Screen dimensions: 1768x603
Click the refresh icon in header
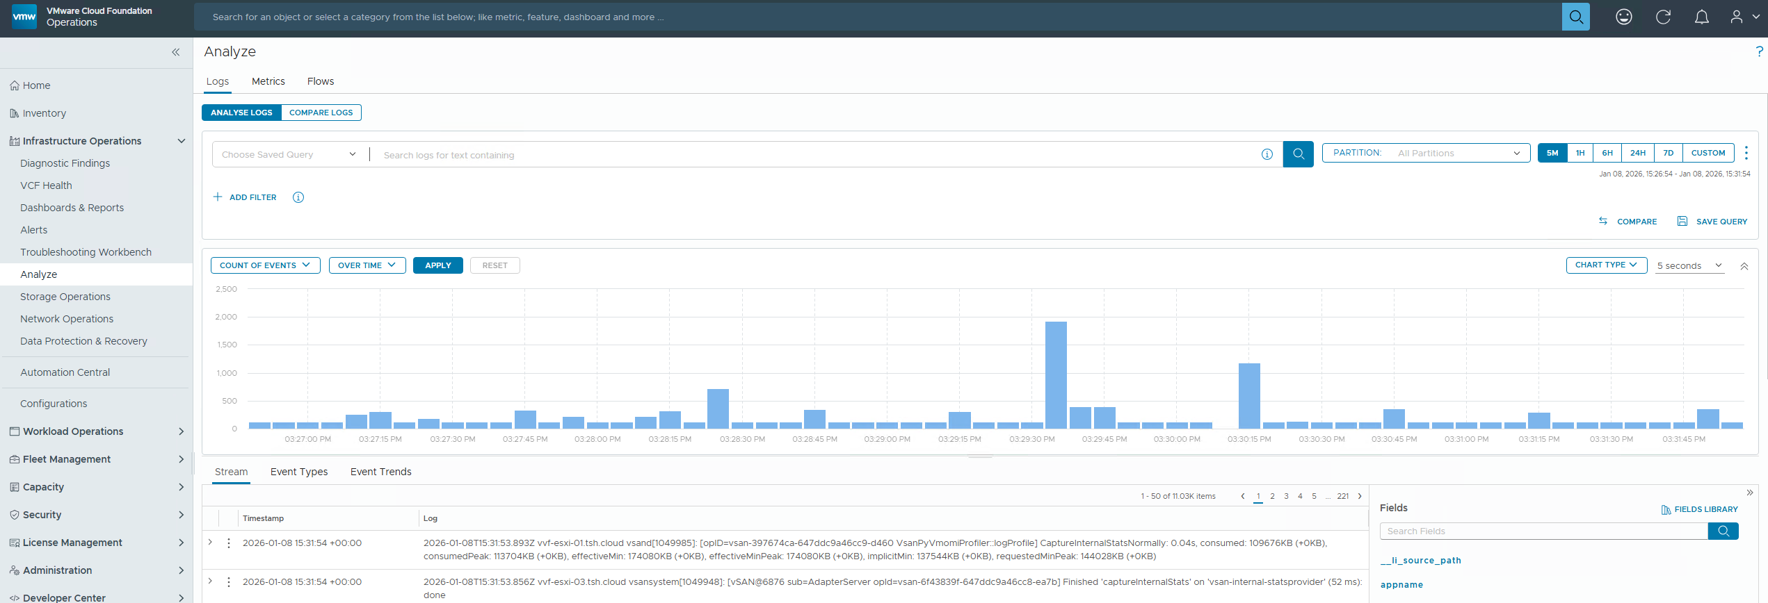pos(1663,17)
